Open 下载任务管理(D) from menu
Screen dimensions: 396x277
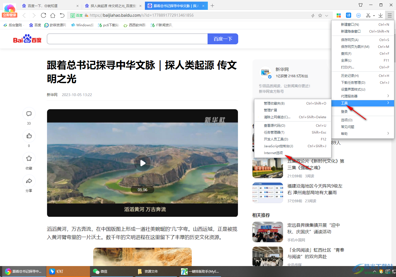click(x=363, y=82)
